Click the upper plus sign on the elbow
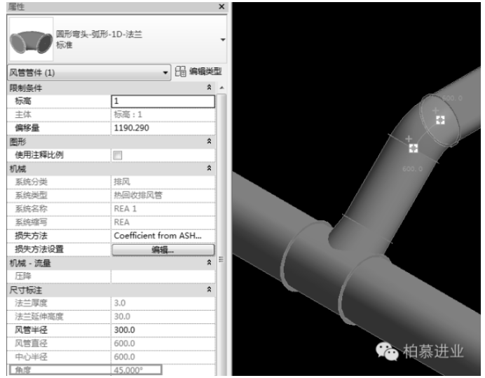Viewport: 485px width, 378px height. (x=435, y=110)
